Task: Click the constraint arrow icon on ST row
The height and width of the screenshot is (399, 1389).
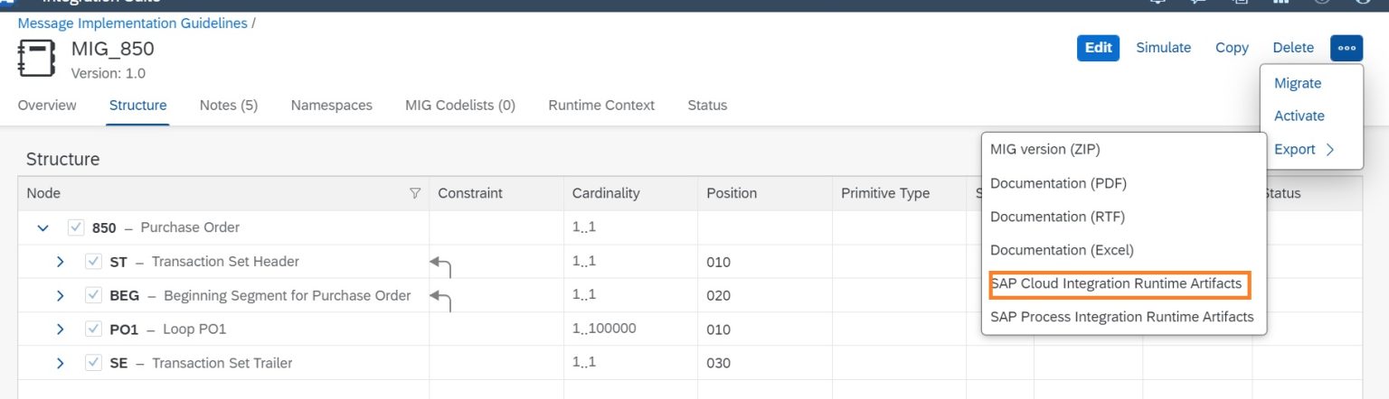Action: coord(440,264)
